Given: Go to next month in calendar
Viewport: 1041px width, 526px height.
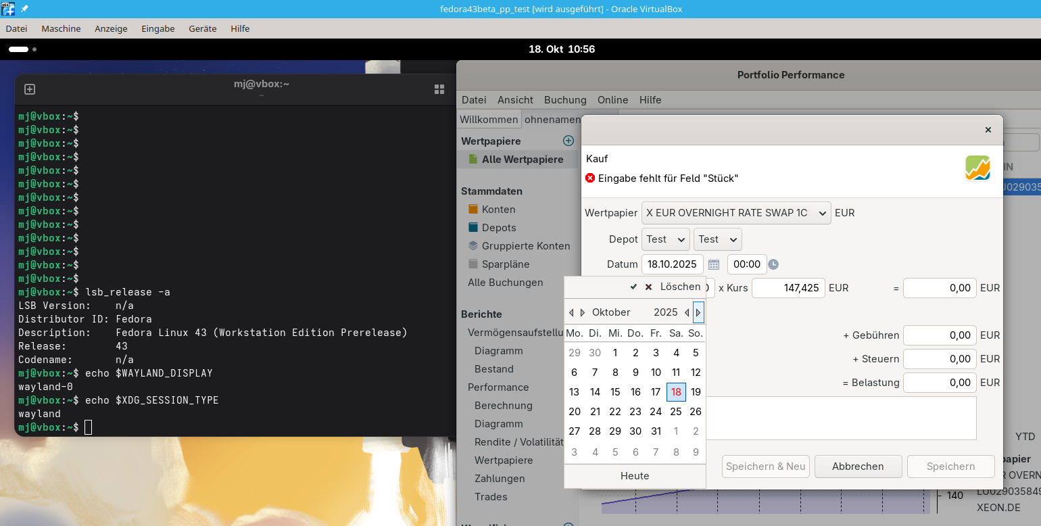Looking at the screenshot, I should pyautogui.click(x=583, y=312).
